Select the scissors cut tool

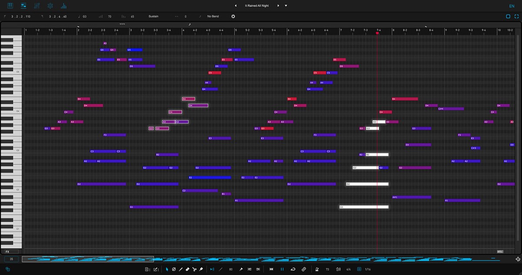click(x=194, y=269)
